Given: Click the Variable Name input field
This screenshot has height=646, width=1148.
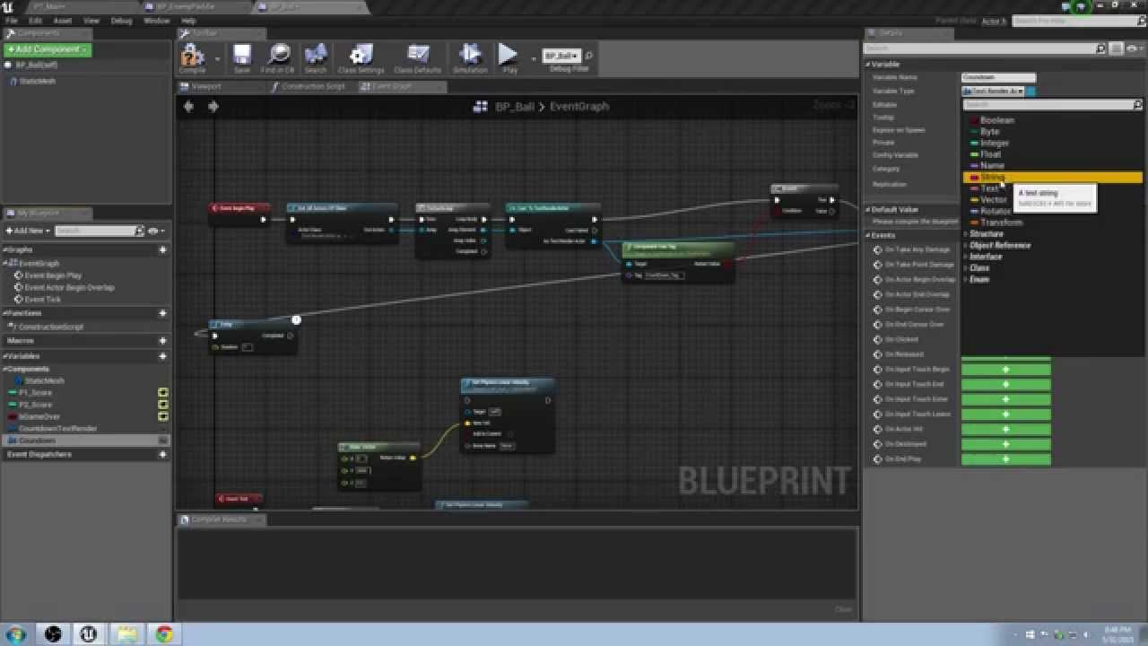Looking at the screenshot, I should pos(998,77).
